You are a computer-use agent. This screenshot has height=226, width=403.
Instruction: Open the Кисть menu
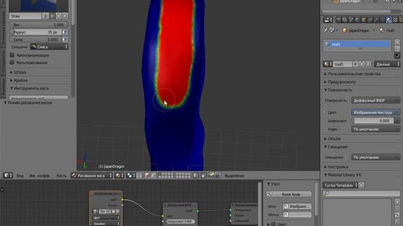coord(62,176)
